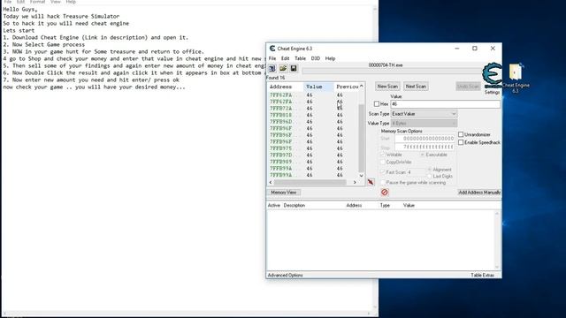Toggle the Hex checkbox

(x=377, y=104)
